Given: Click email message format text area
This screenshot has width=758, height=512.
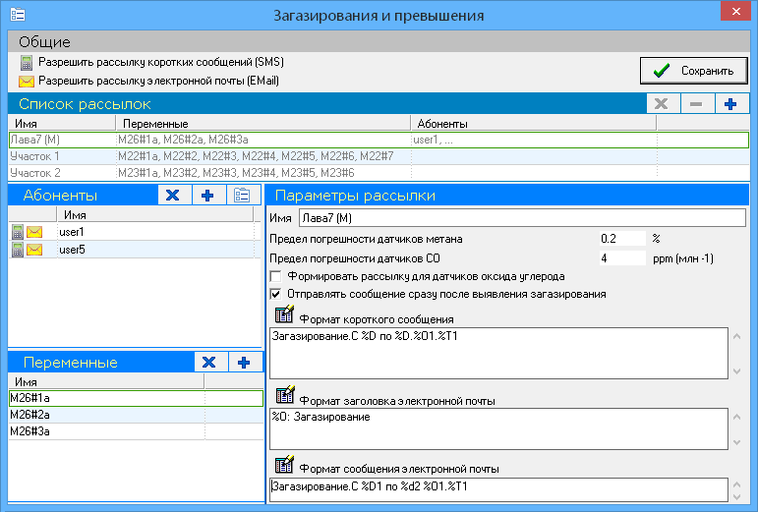Looking at the screenshot, I should tap(498, 489).
